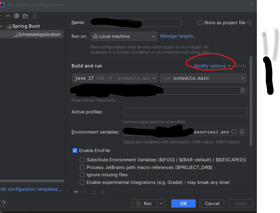Open the Run on Local machine dropdown

pos(124,36)
